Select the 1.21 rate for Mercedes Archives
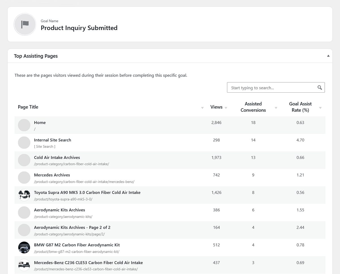The height and width of the screenshot is (274, 340). (300, 175)
